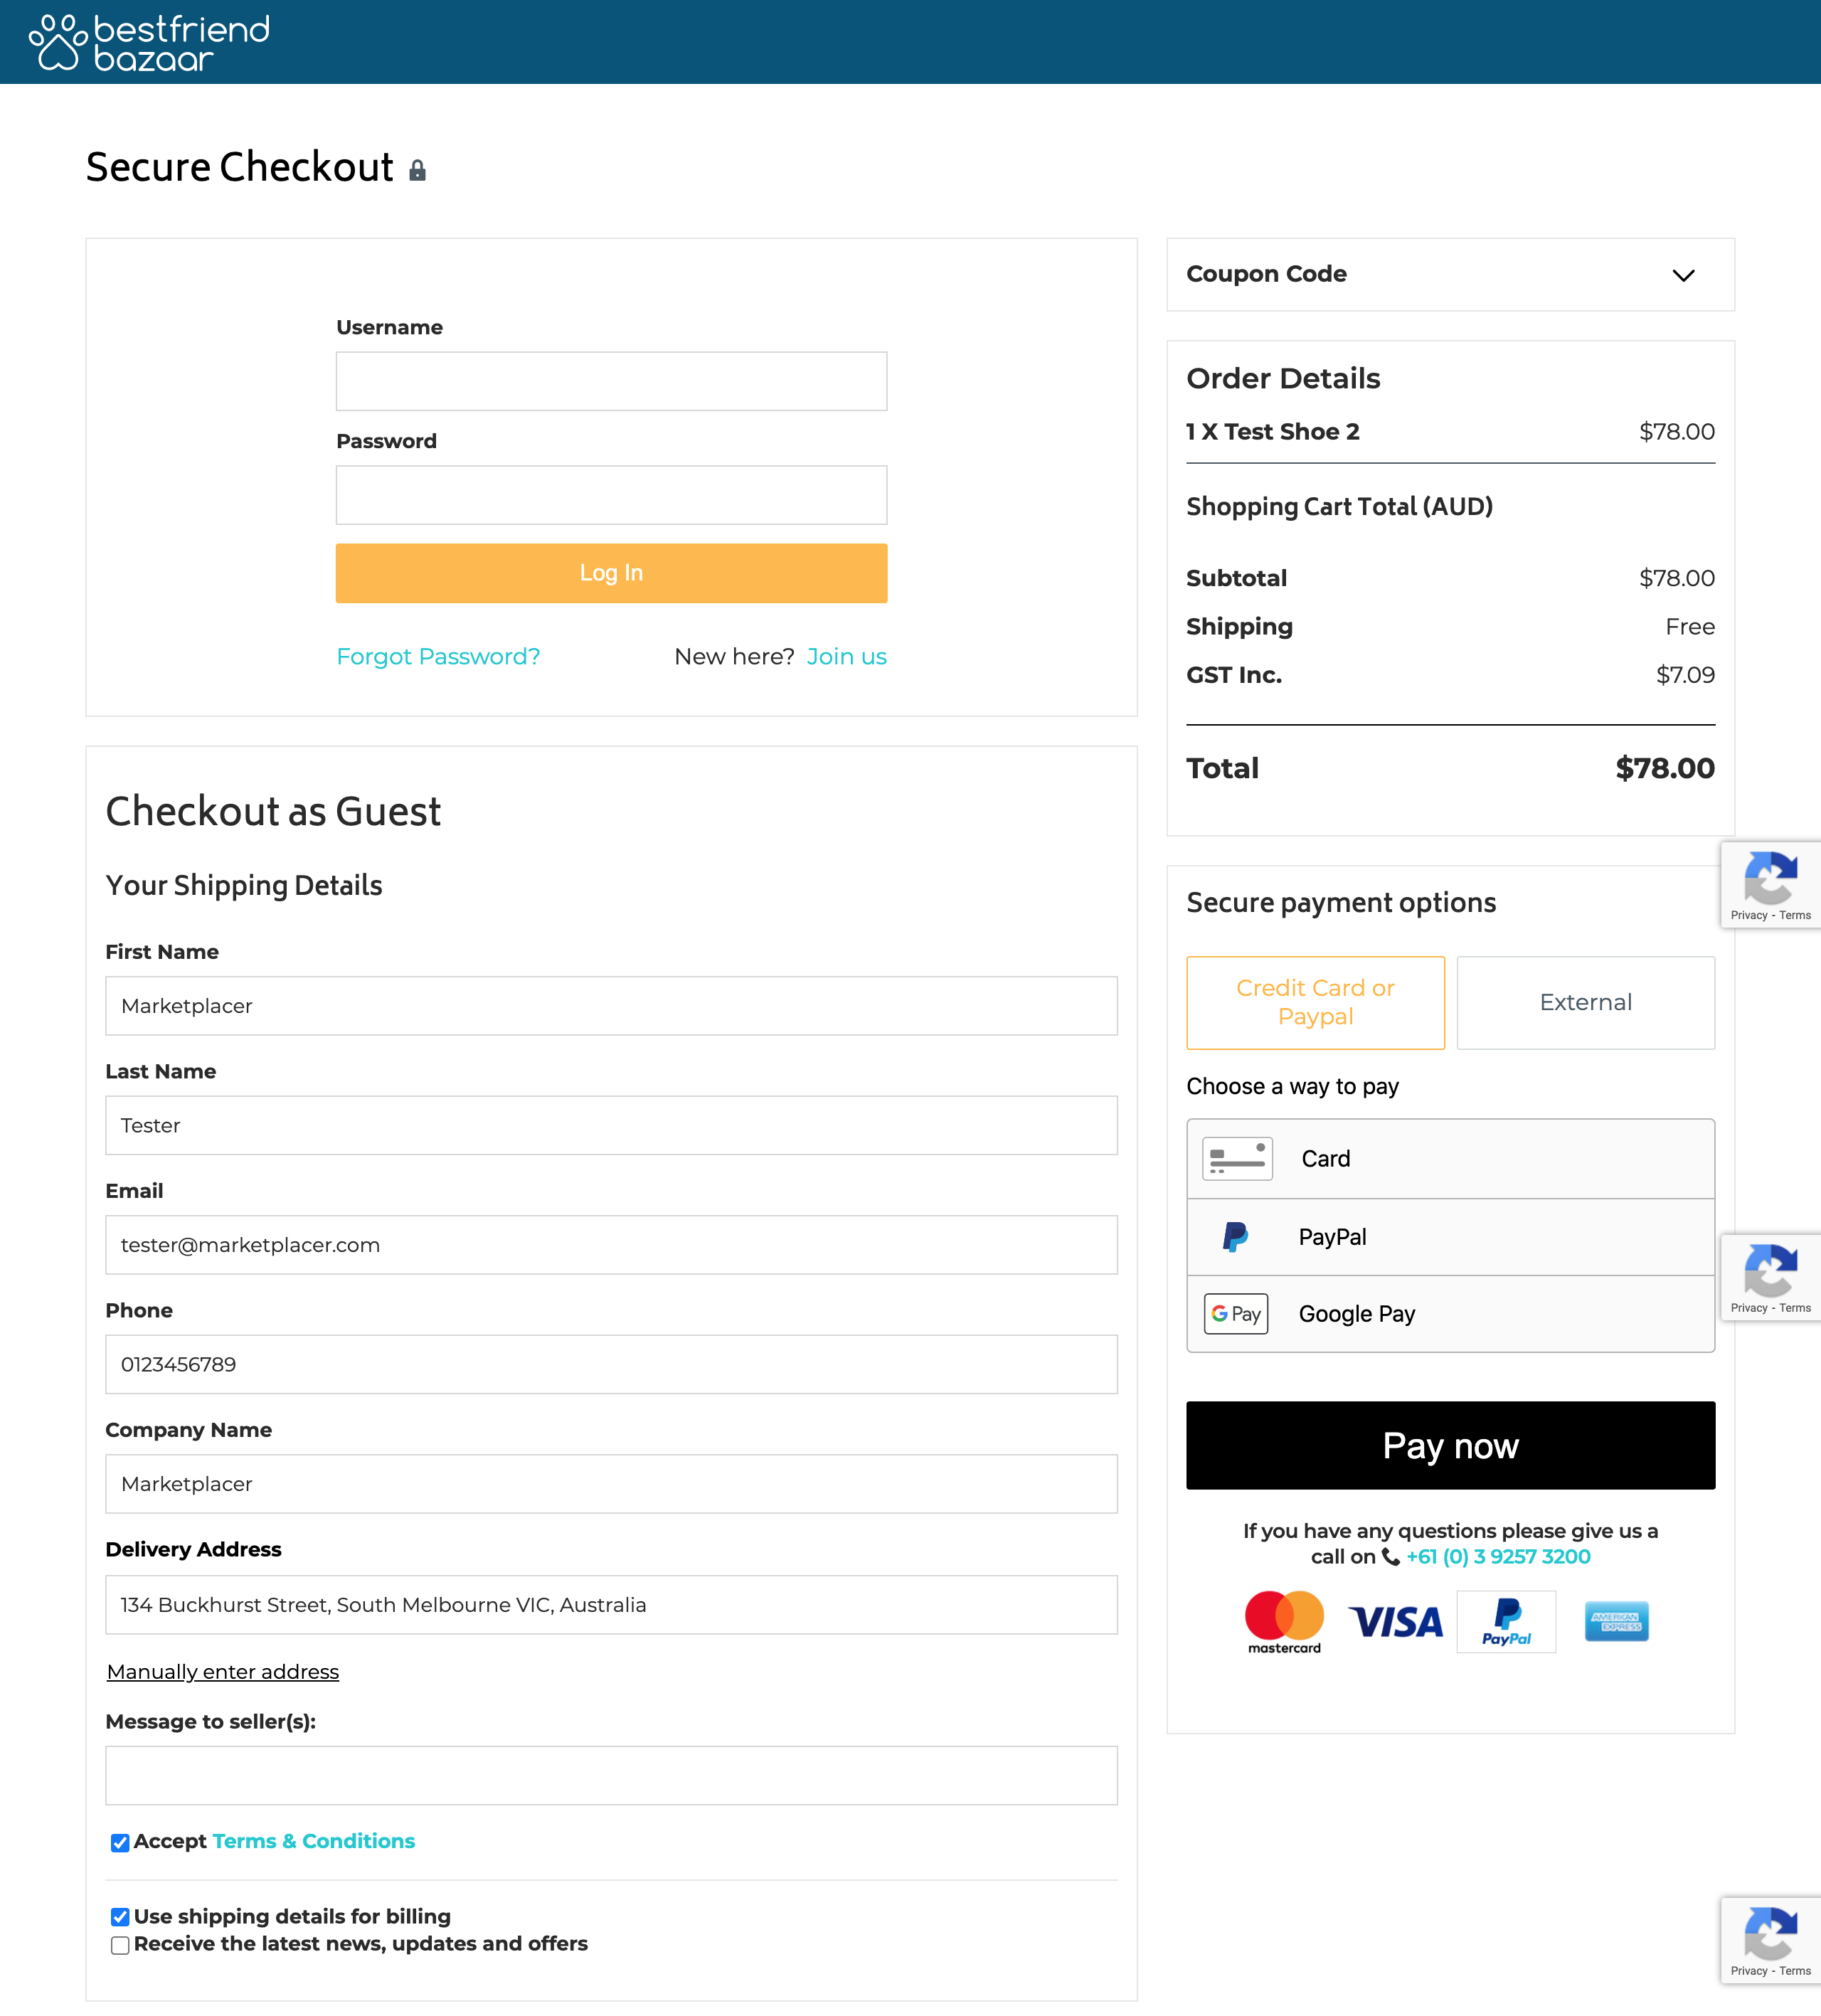Click the Log In button

(x=611, y=573)
